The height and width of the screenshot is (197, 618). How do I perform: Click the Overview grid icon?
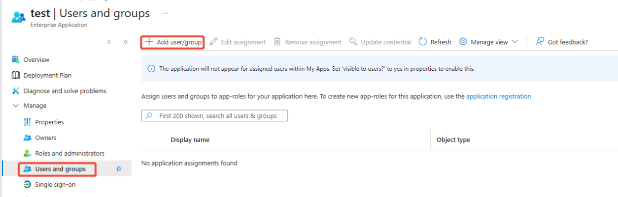[15, 59]
